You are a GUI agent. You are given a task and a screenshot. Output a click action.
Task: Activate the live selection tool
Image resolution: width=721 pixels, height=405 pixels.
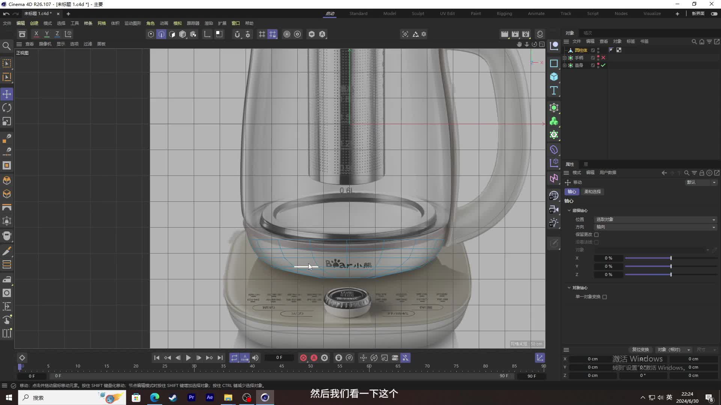point(7,63)
